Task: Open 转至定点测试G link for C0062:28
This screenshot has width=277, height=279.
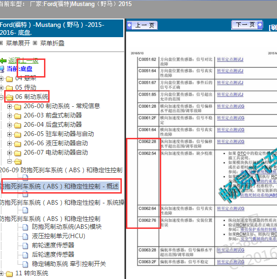Action: pos(231,142)
